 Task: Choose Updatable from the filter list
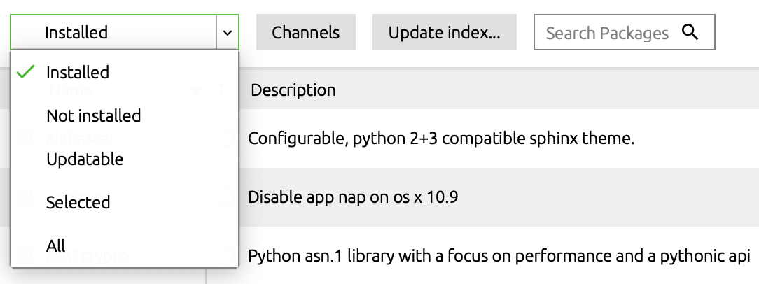coord(85,159)
